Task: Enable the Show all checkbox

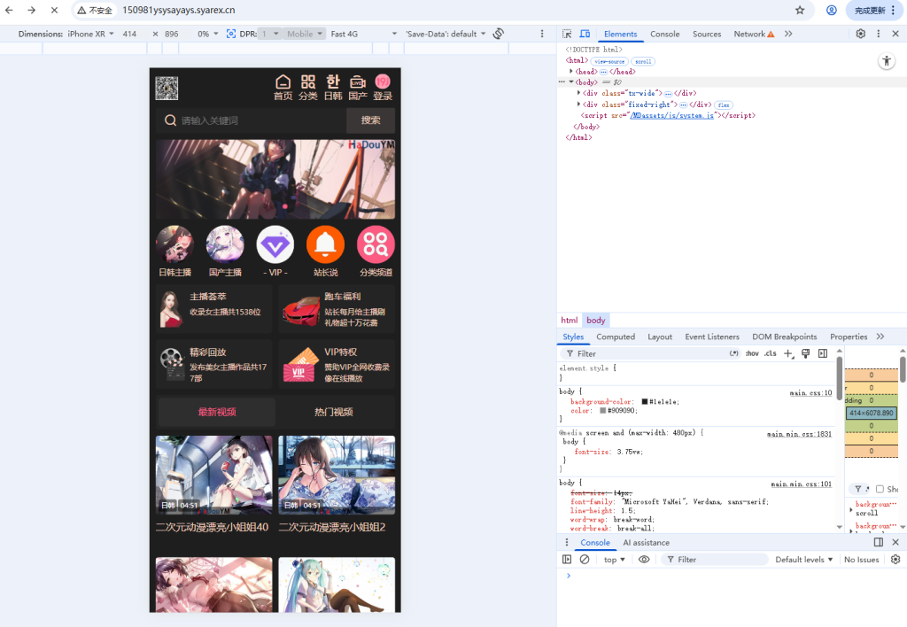Action: (880, 489)
